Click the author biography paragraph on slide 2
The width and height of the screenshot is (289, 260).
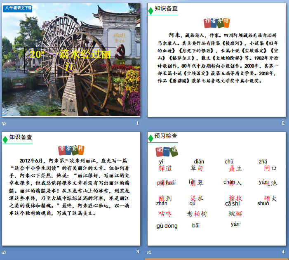click(x=218, y=58)
